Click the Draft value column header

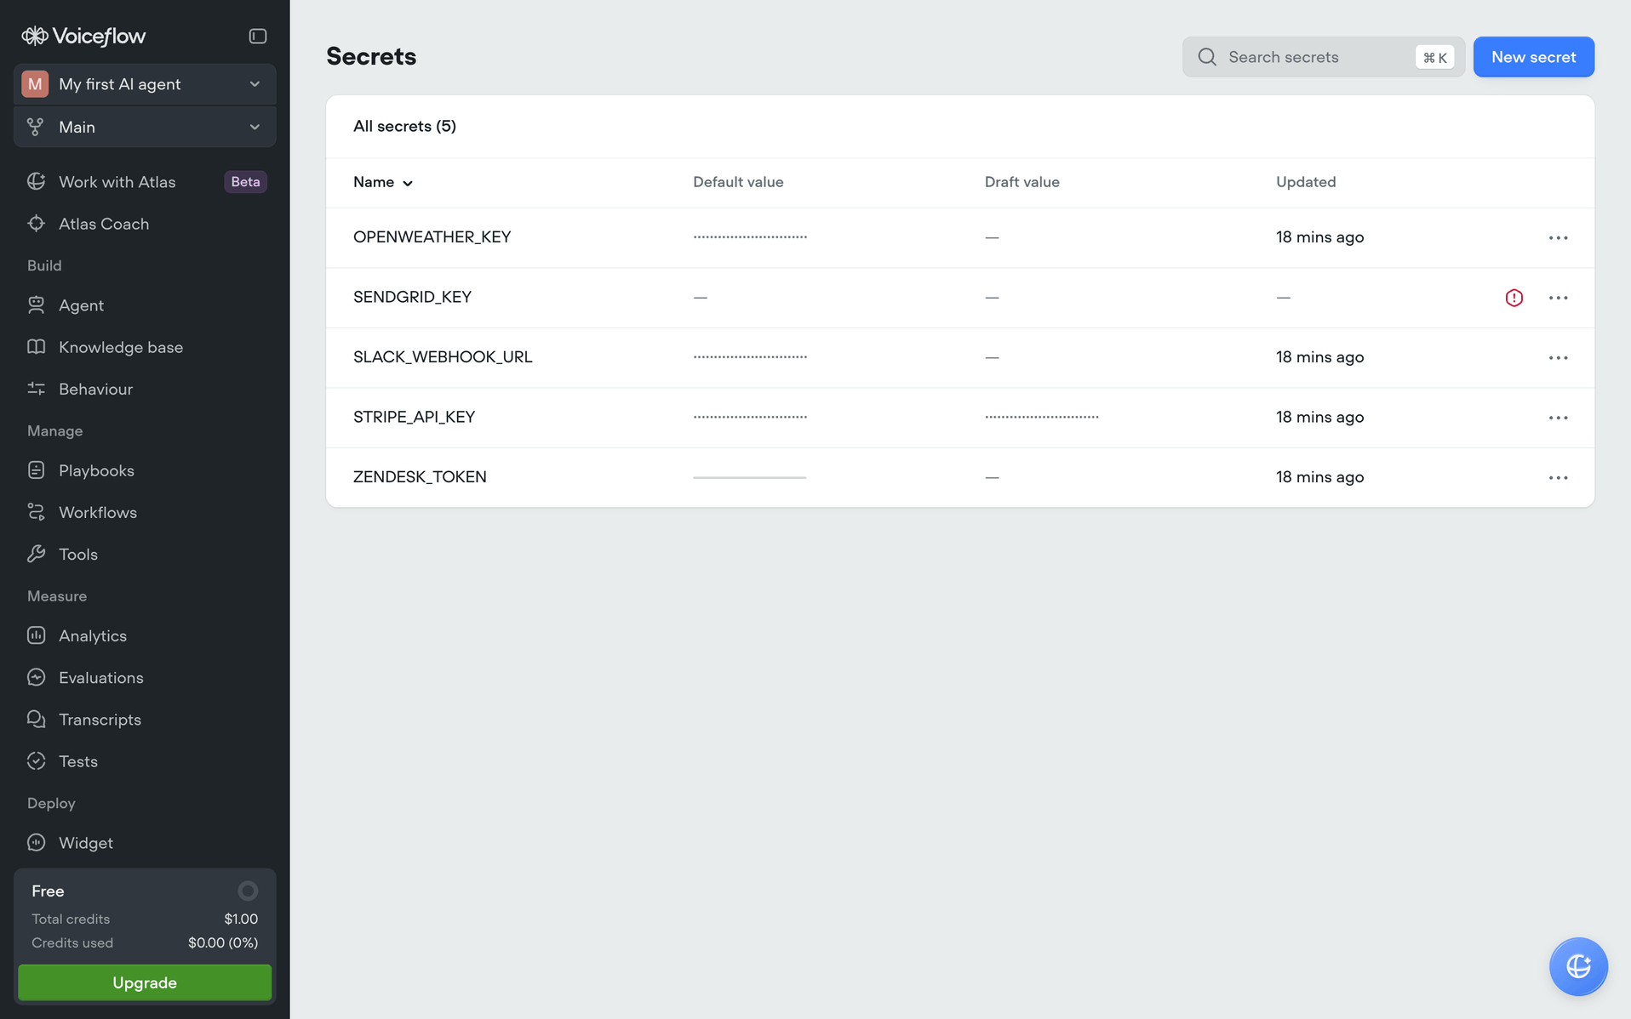(1022, 182)
